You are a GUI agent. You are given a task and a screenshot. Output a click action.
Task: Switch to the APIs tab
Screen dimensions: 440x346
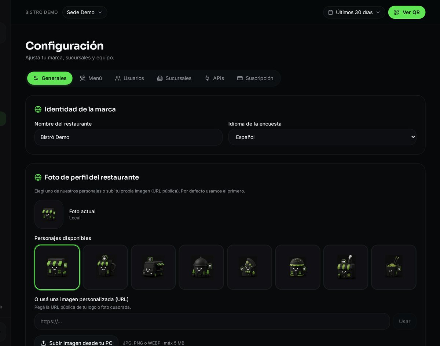[214, 78]
